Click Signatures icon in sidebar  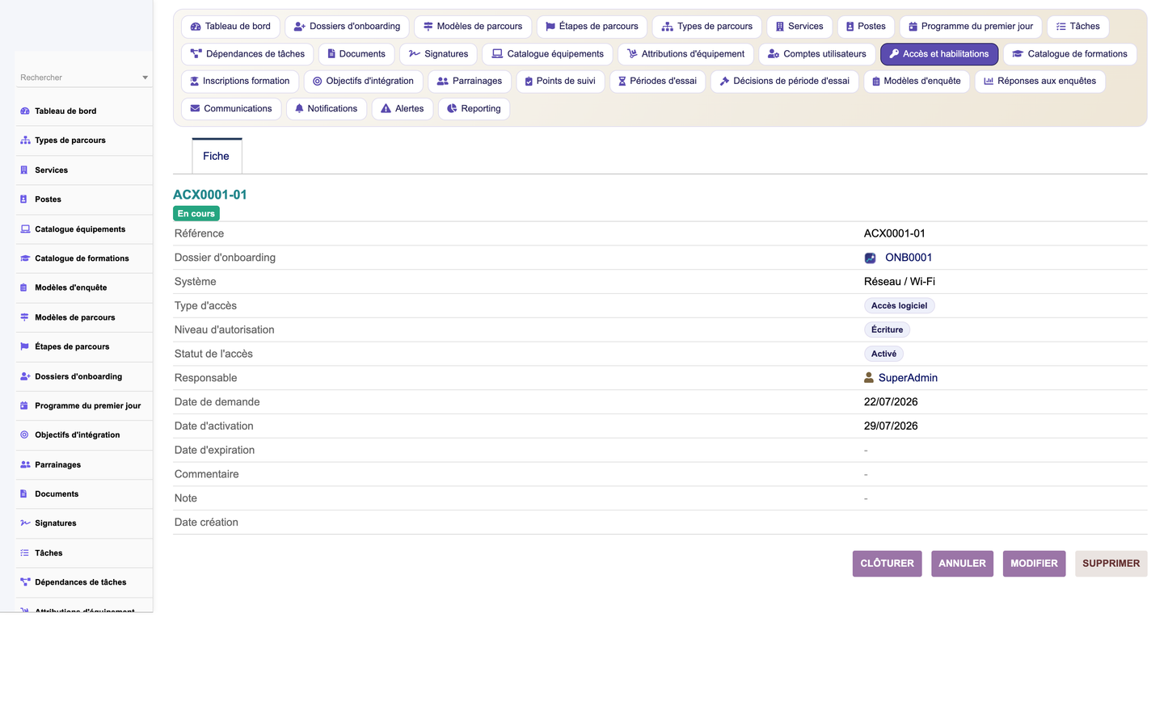[x=25, y=523]
